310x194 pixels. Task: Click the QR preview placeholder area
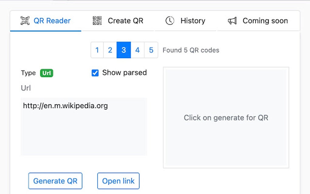[226, 117]
